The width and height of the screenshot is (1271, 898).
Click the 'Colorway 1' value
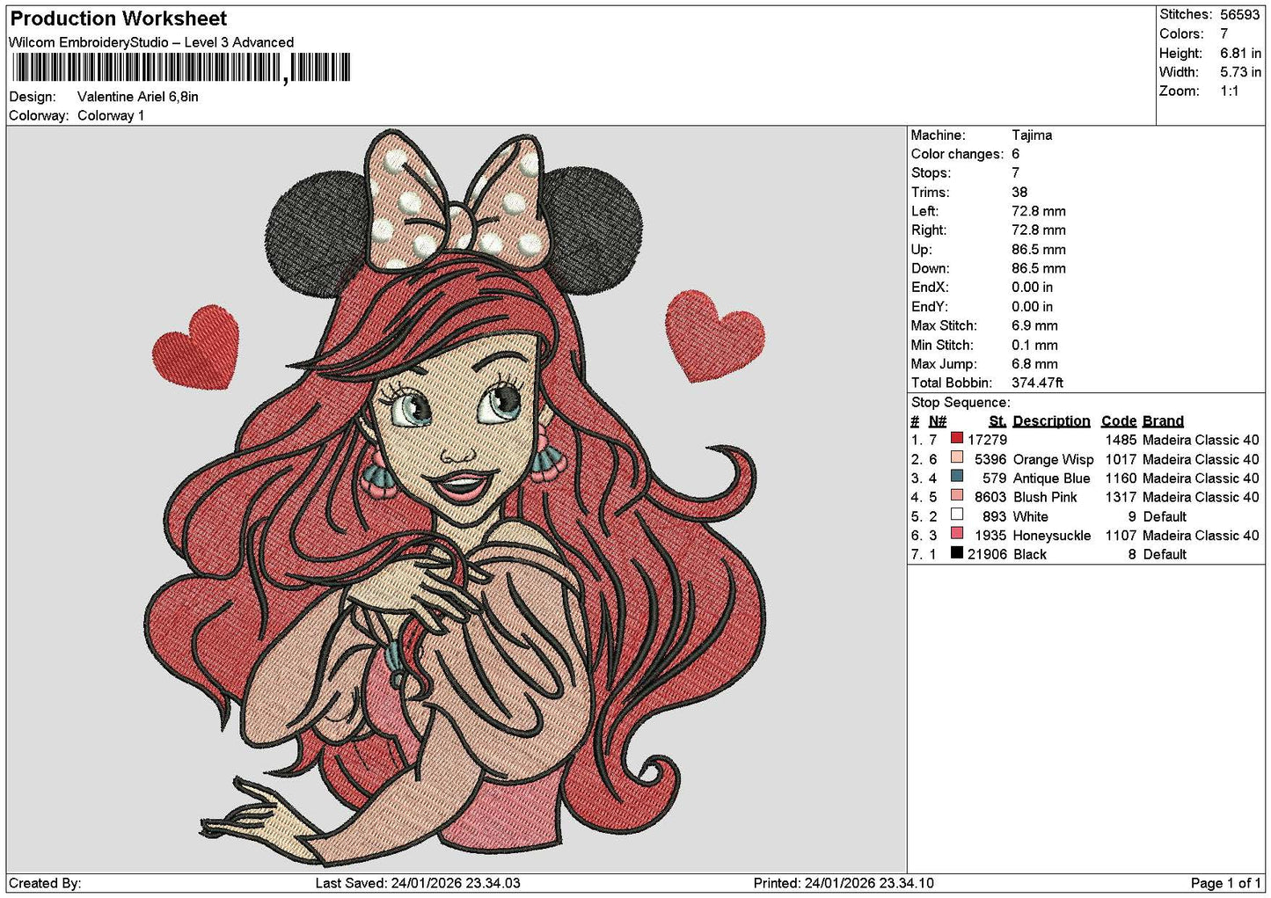tap(111, 115)
